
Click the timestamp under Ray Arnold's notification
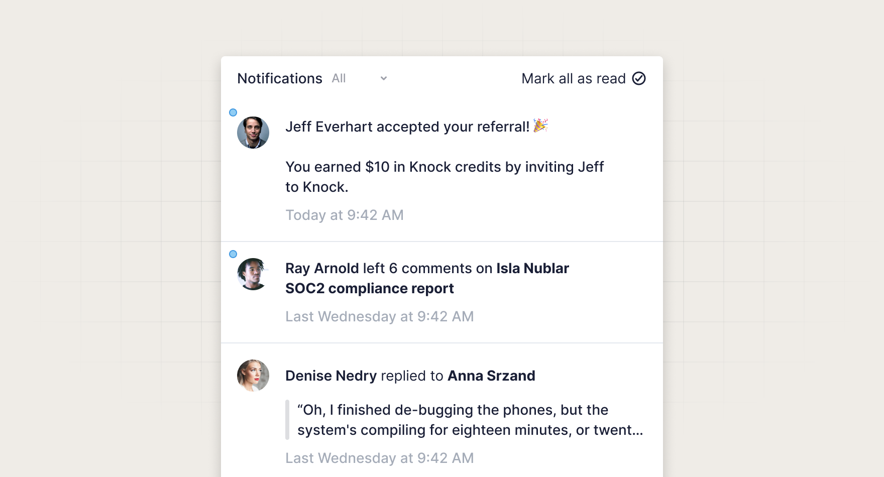click(379, 316)
